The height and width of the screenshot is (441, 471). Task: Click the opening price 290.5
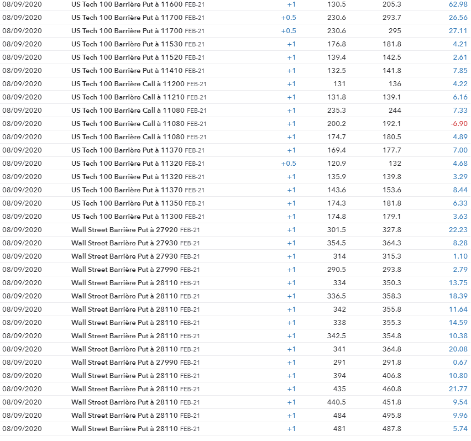337,269
